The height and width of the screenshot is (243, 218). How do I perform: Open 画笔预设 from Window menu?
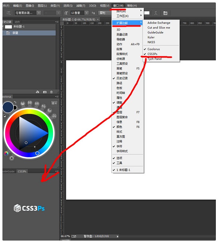[127, 73]
